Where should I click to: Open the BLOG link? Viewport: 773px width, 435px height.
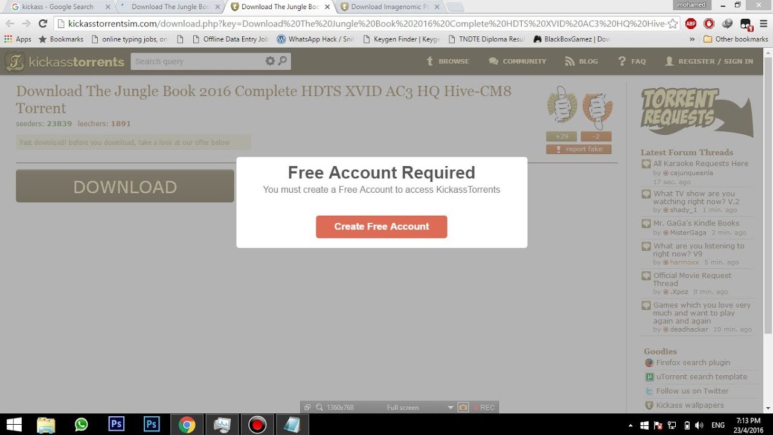pyautogui.click(x=582, y=61)
